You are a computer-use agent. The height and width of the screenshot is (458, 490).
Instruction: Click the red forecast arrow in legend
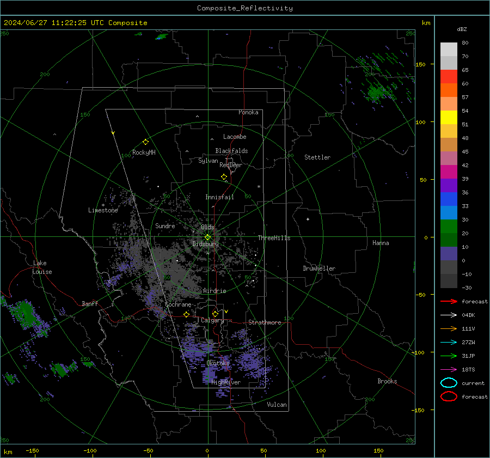click(449, 301)
